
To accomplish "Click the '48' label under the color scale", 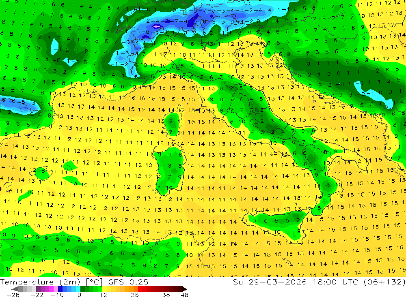I will point(185,295).
